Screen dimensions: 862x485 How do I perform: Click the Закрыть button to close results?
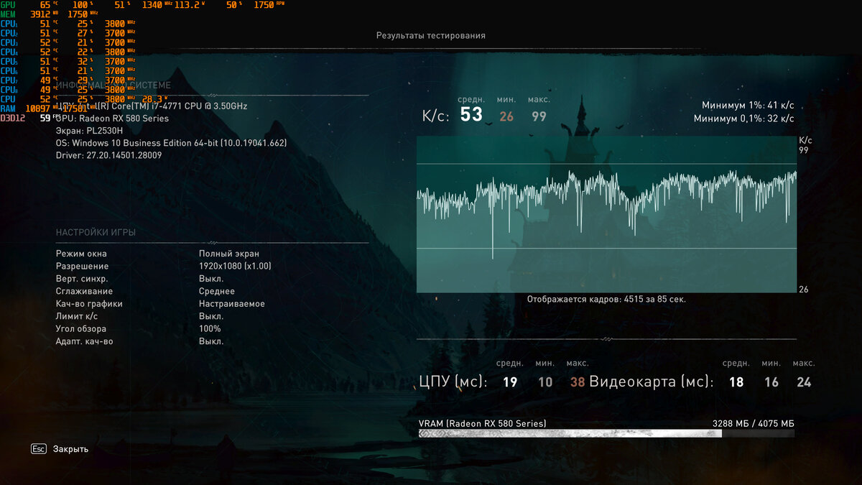click(x=70, y=449)
